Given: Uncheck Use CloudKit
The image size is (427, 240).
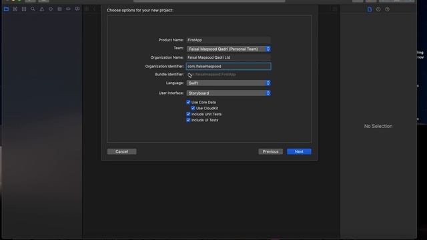Looking at the screenshot, I should (193, 108).
